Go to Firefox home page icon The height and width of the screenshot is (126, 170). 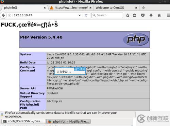coord(159,15)
